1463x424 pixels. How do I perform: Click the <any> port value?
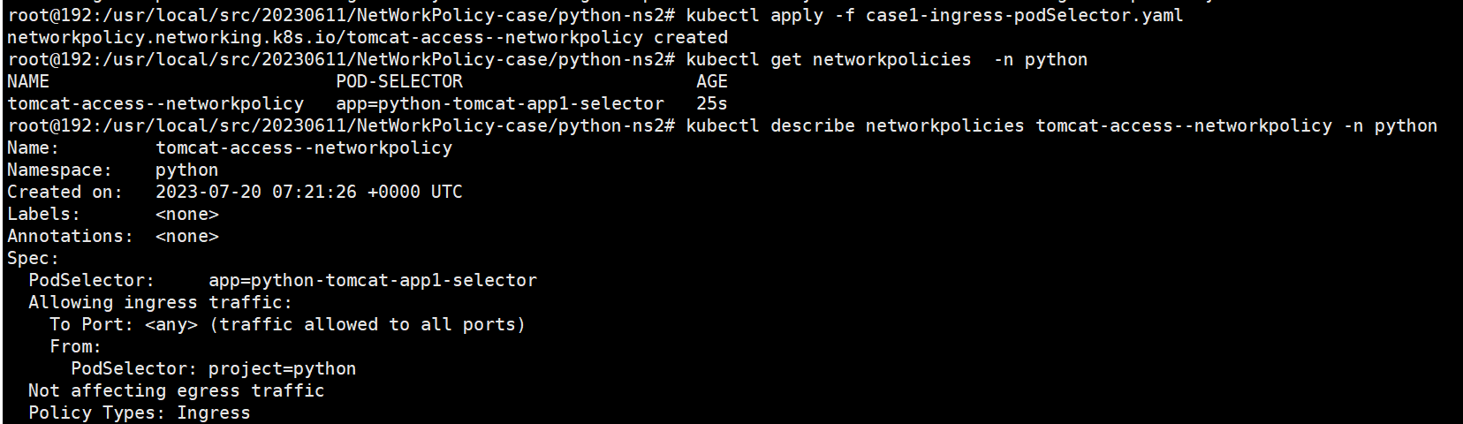pos(171,324)
